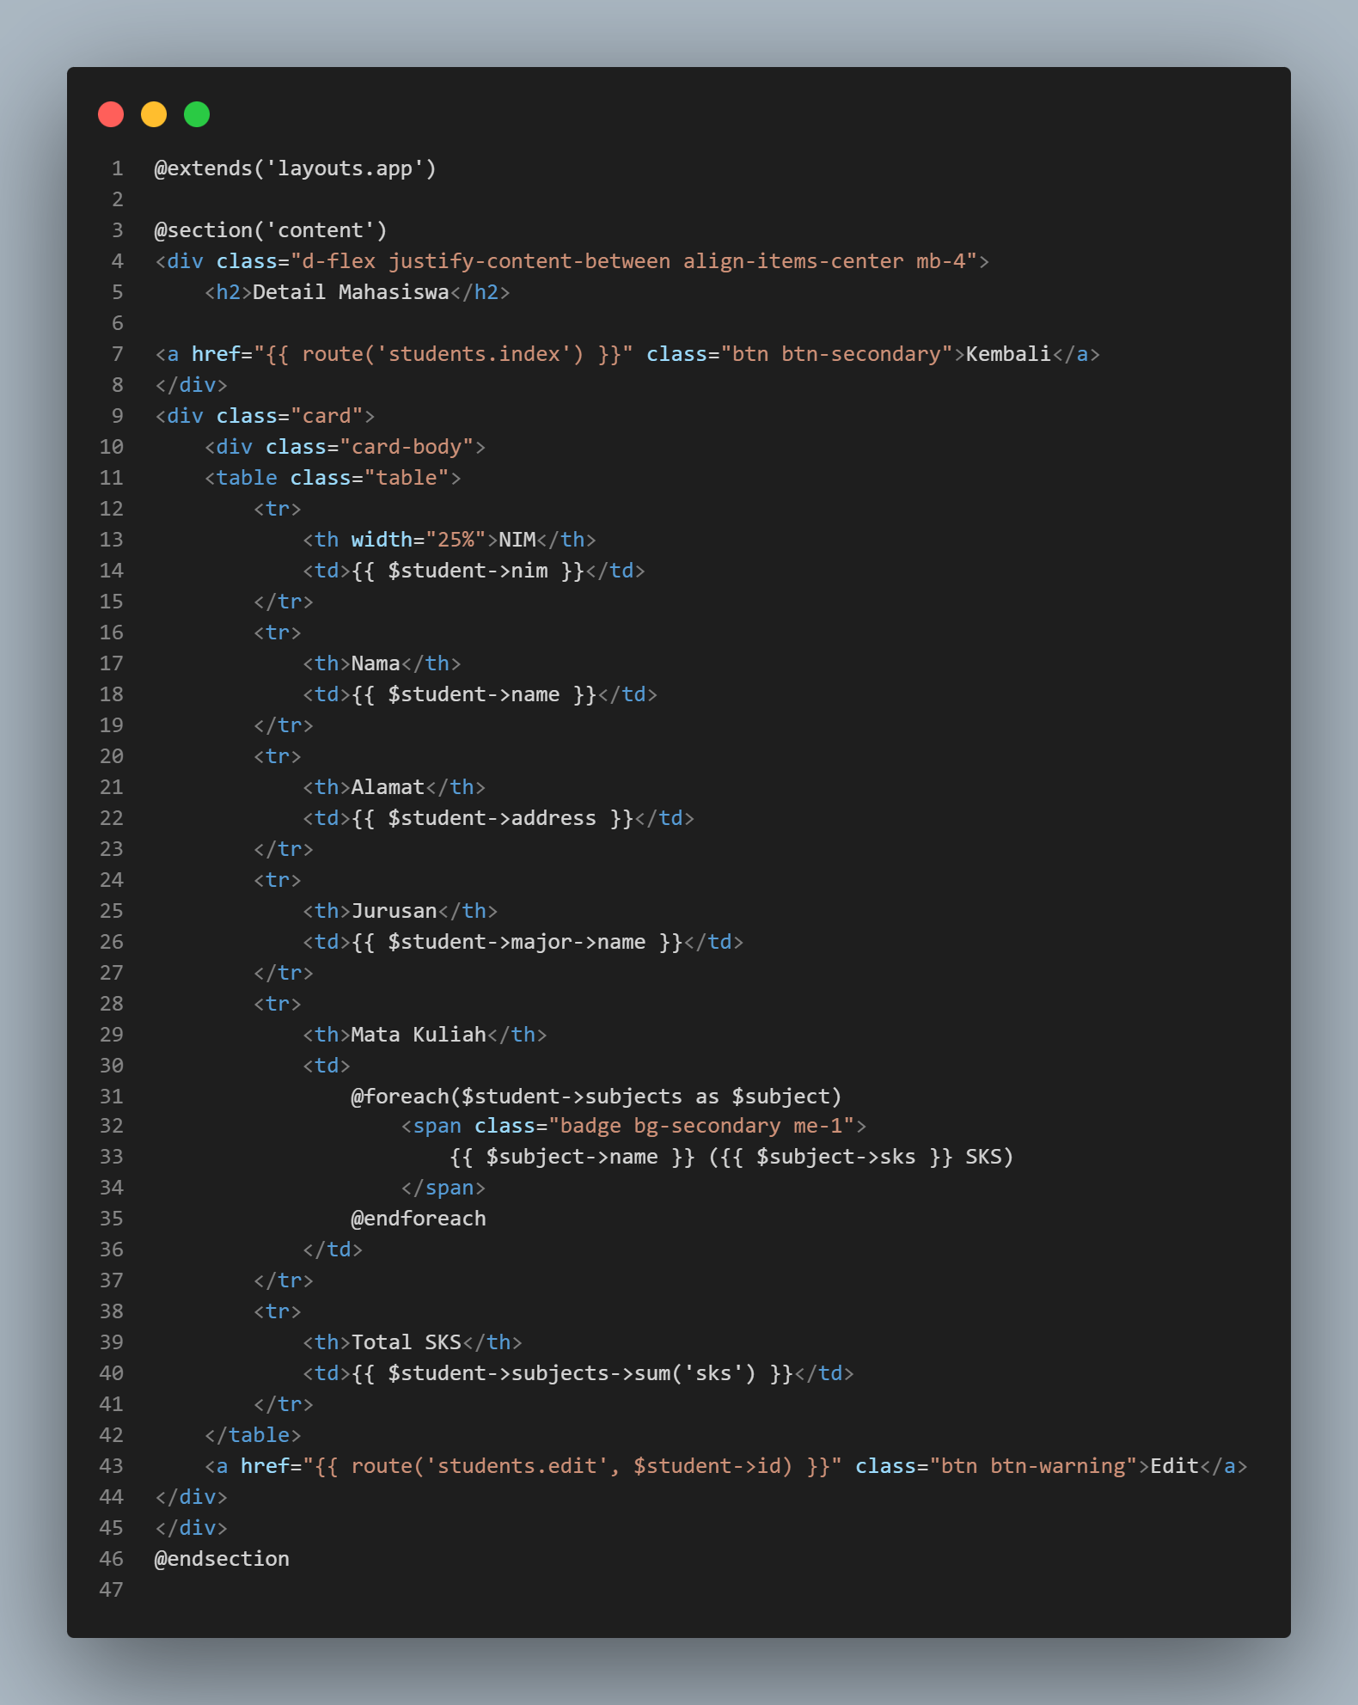Click line number 31
This screenshot has width=1358, height=1705.
112,1097
